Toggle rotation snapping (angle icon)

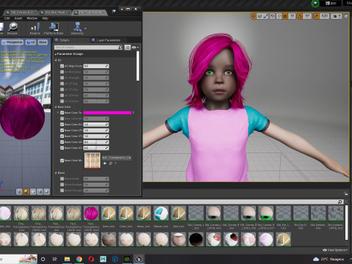(x=300, y=16)
